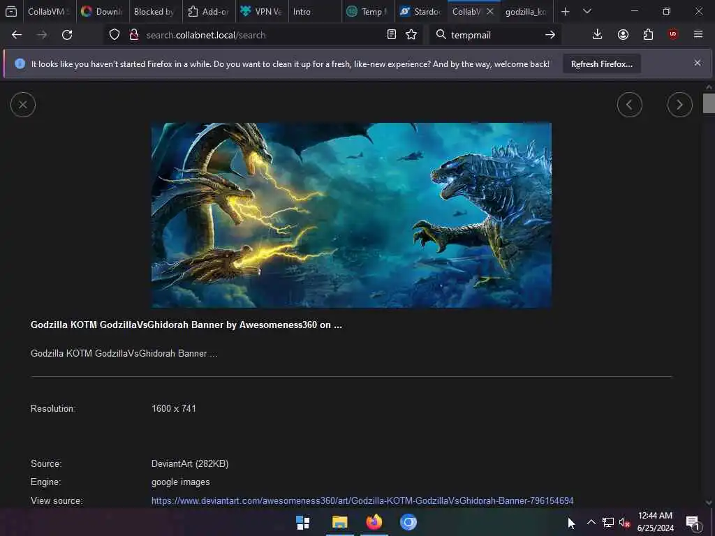715x536 pixels.
Task: Open Firefox from the taskbar
Action: coord(374,522)
